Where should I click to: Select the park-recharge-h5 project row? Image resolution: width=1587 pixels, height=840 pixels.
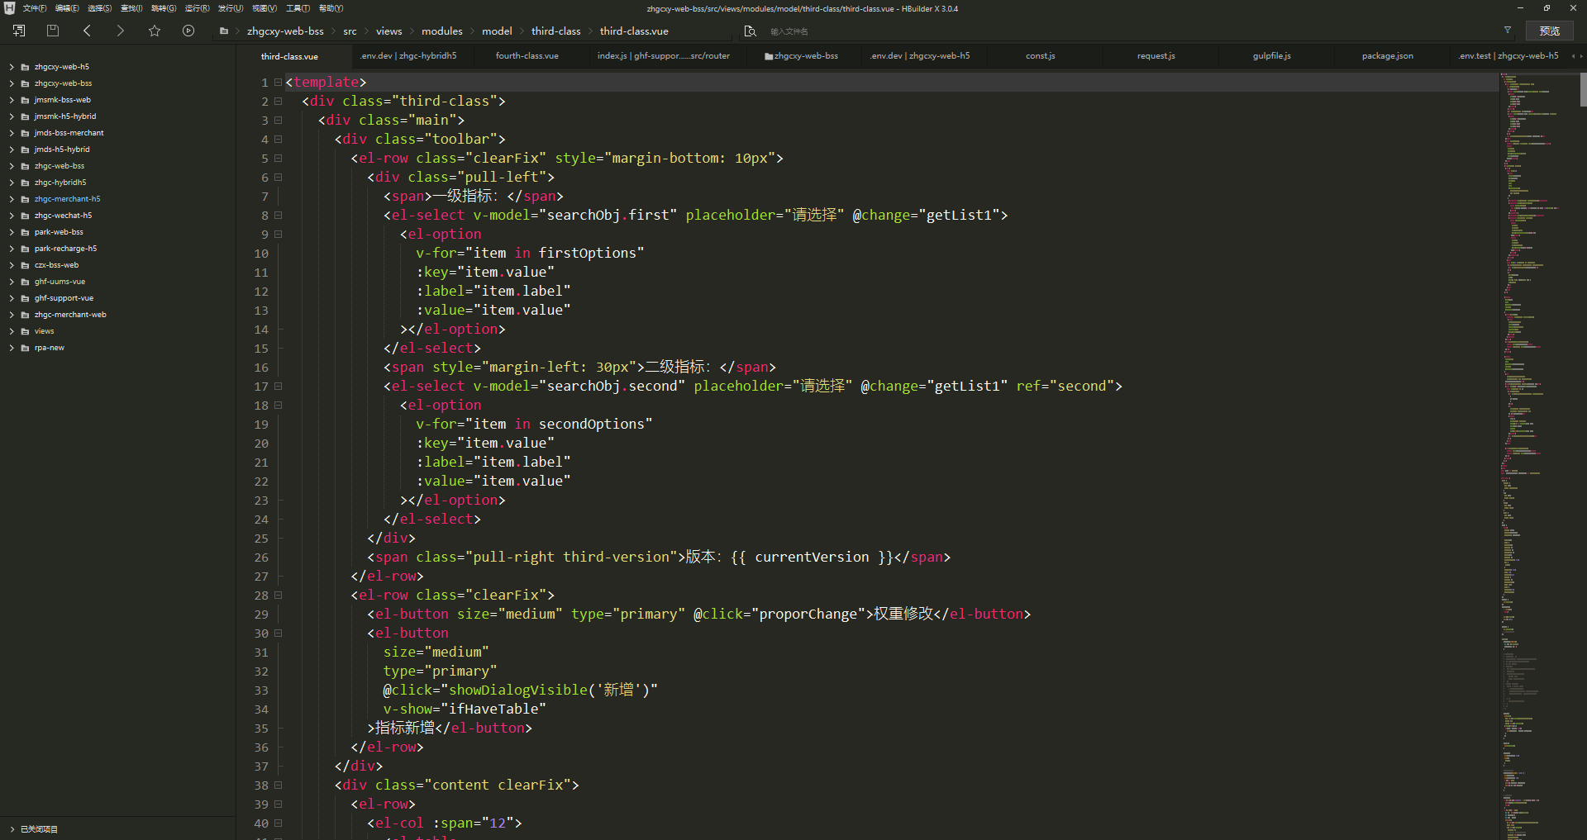[x=117, y=249]
